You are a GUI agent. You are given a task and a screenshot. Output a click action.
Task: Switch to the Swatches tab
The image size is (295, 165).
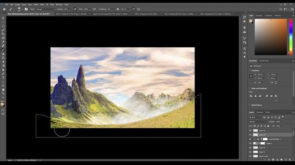click(x=259, y=16)
